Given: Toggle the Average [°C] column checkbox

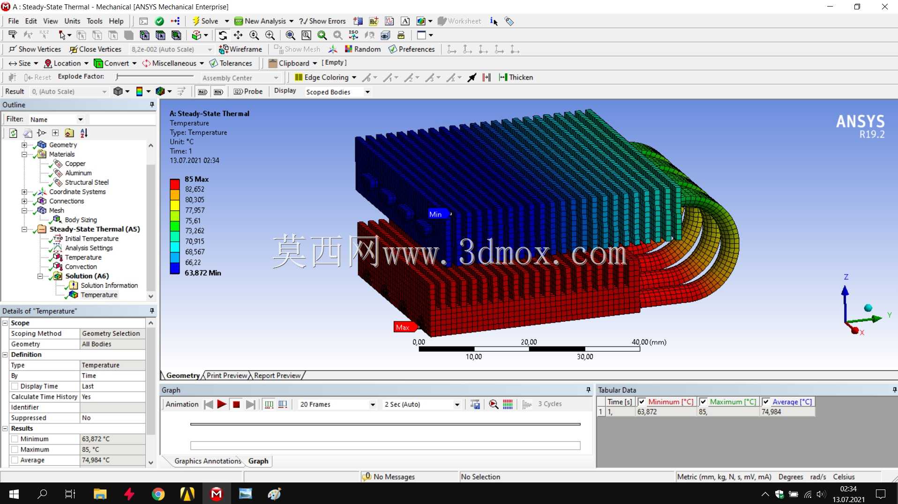Looking at the screenshot, I should click(766, 402).
